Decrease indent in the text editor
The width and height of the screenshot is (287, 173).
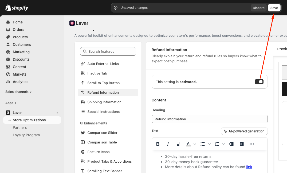pyautogui.click(x=242, y=144)
